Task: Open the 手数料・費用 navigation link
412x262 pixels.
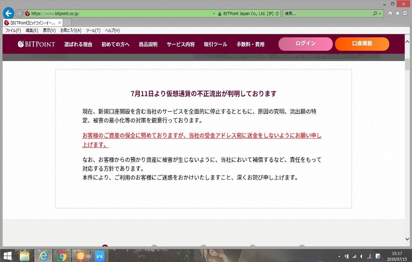Action: [x=250, y=44]
